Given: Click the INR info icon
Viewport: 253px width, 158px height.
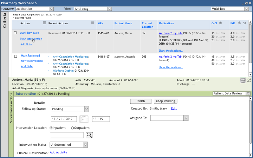Looking at the screenshot, I should (240, 23).
